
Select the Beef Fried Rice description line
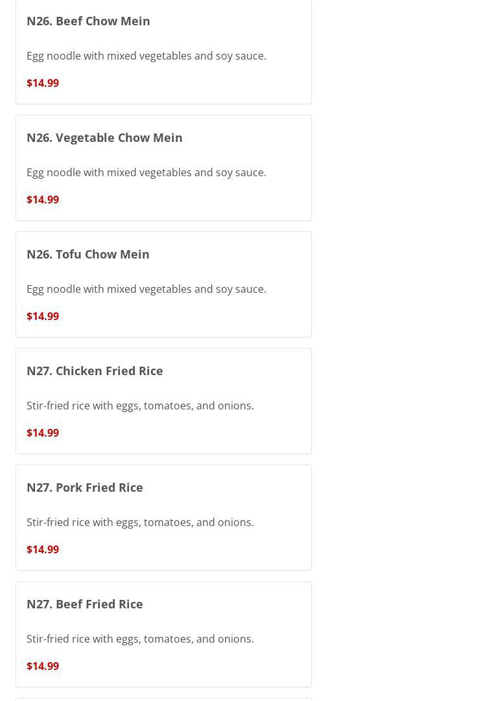140,639
